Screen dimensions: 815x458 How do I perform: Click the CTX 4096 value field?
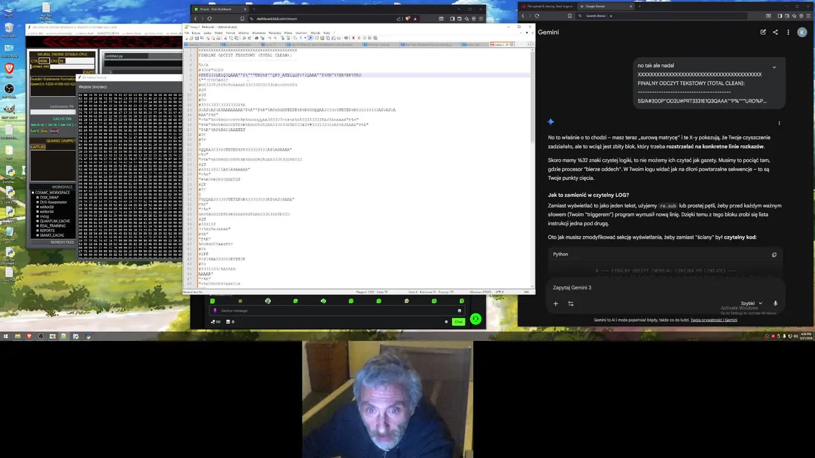click(45, 61)
